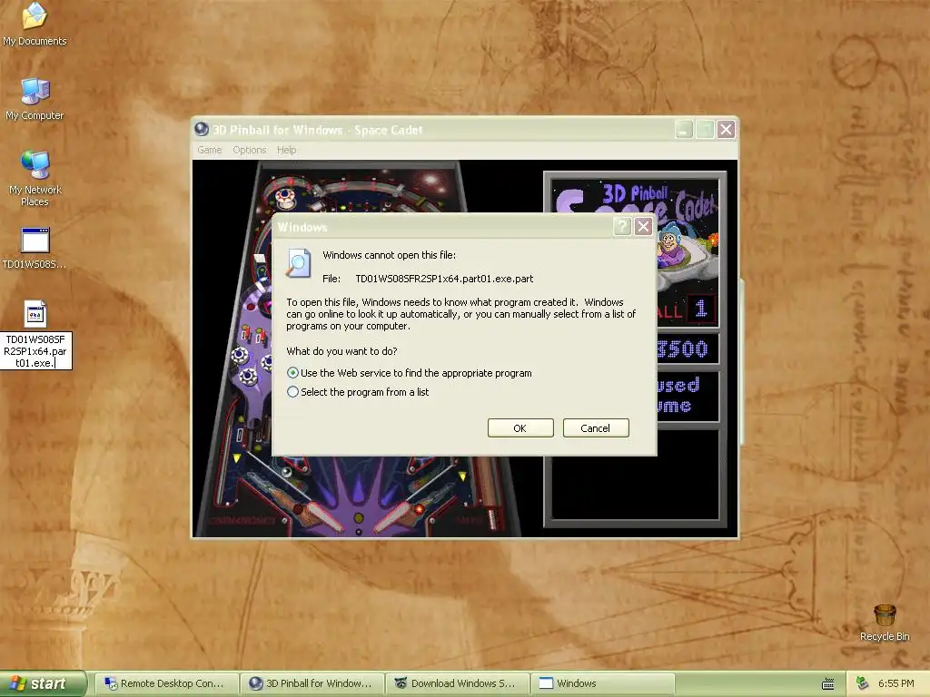This screenshot has width=930, height=697.
Task: Close the Windows cannot open file dialog
Action: (x=643, y=226)
